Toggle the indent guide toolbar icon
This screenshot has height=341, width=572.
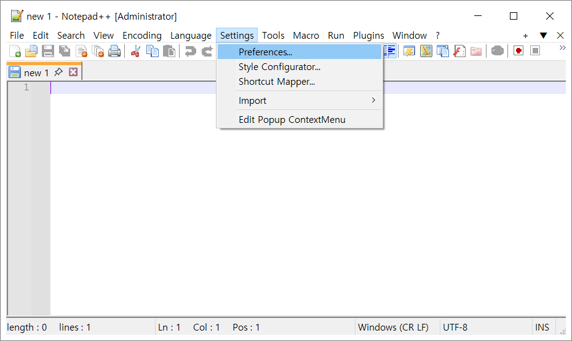click(389, 51)
